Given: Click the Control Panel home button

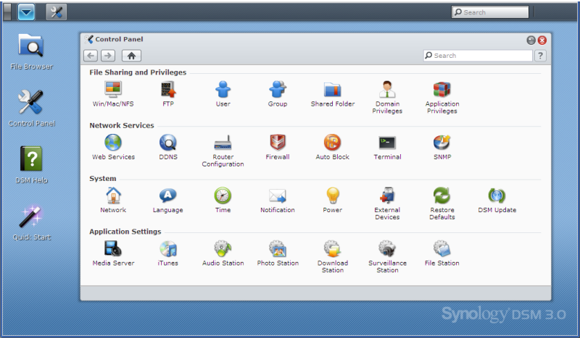Looking at the screenshot, I should click(x=131, y=56).
